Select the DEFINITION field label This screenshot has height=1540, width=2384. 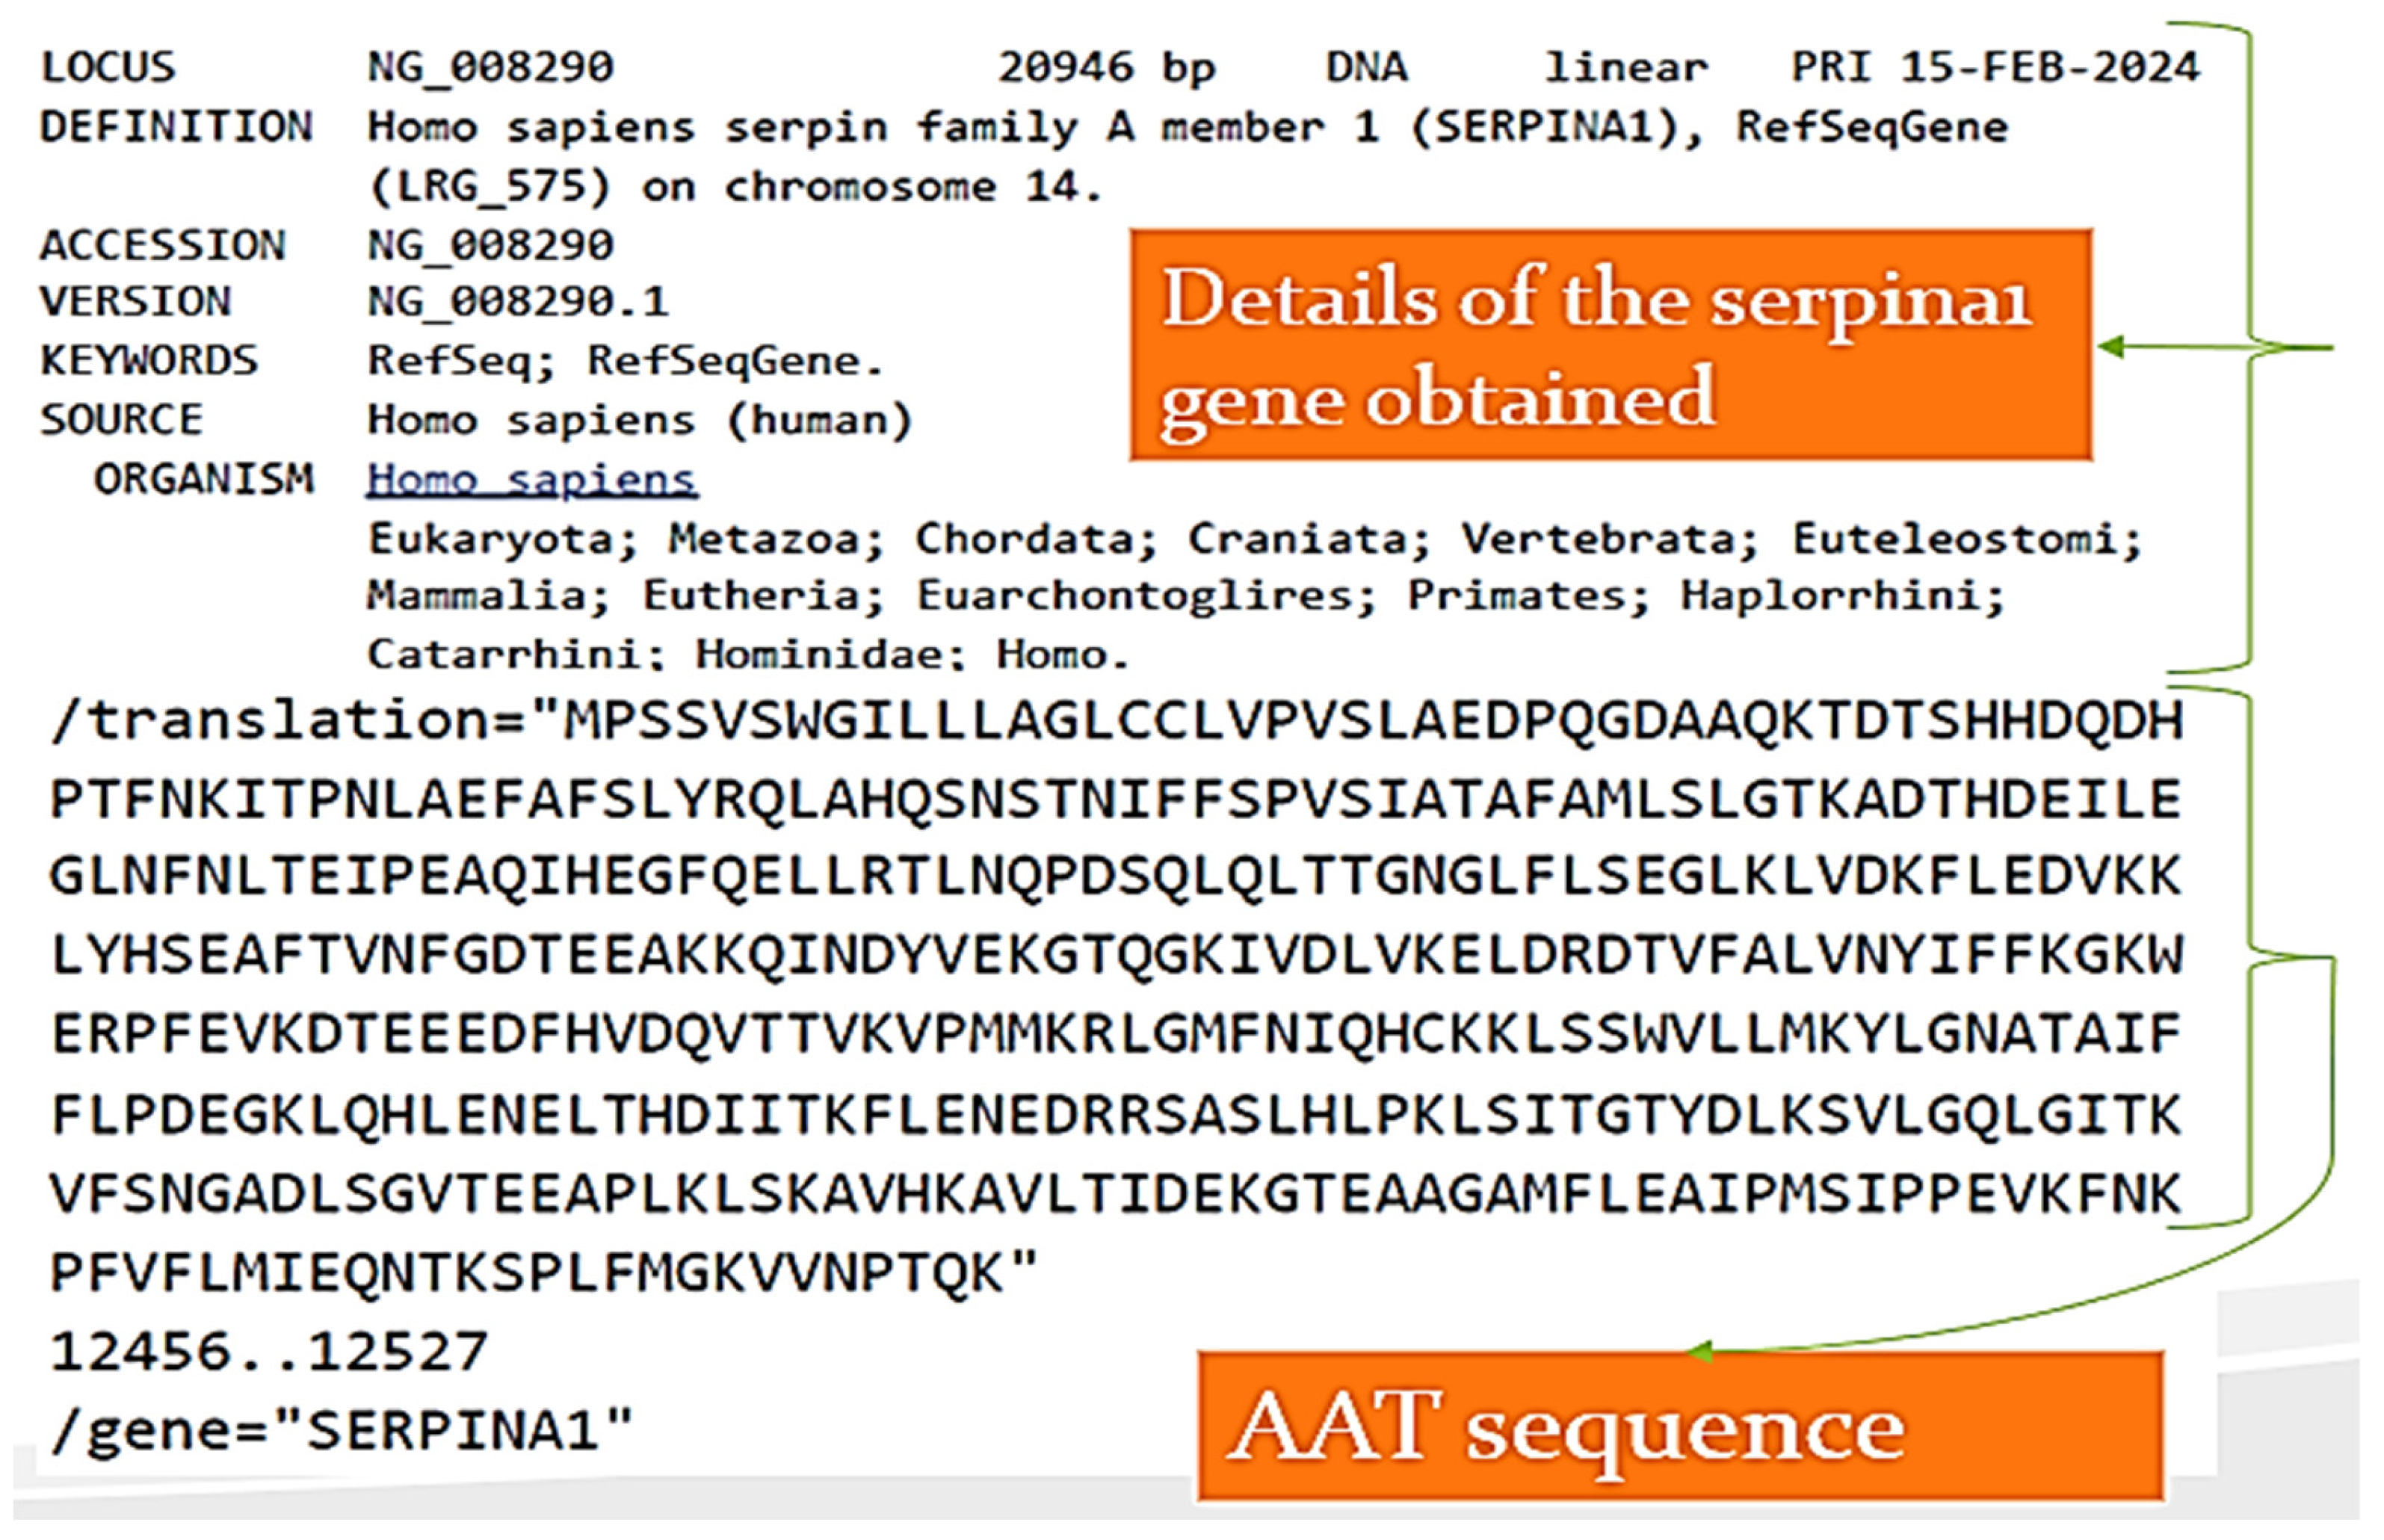point(176,127)
